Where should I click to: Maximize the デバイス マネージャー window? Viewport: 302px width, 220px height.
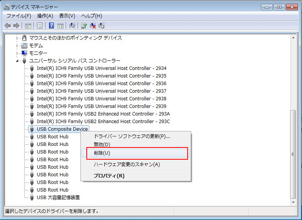279,7
